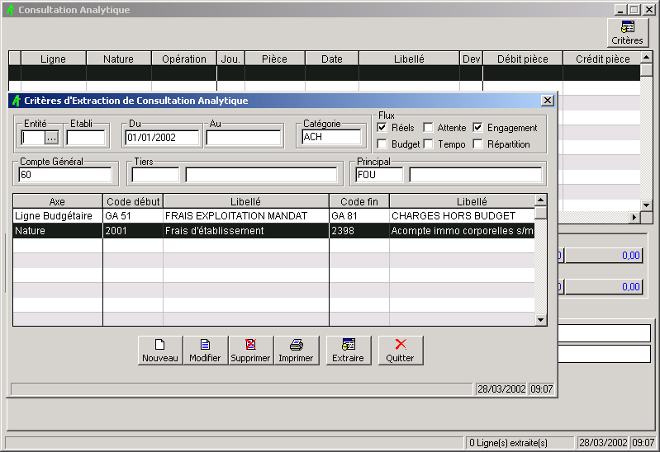
Task: Uncheck the Réels flux checkbox
Action: (382, 127)
